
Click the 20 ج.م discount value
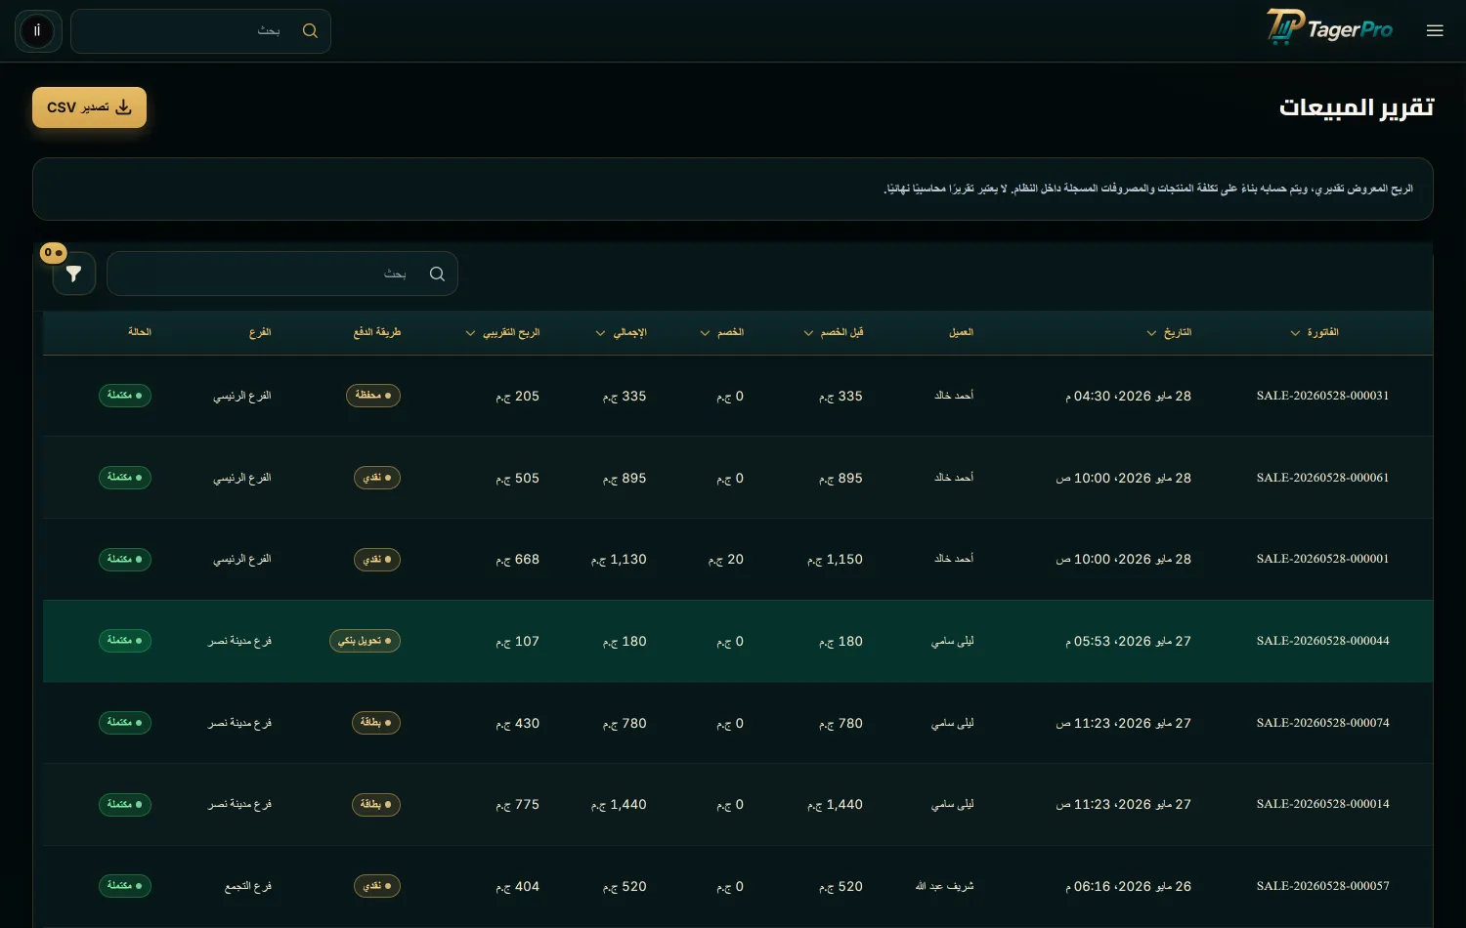click(726, 560)
